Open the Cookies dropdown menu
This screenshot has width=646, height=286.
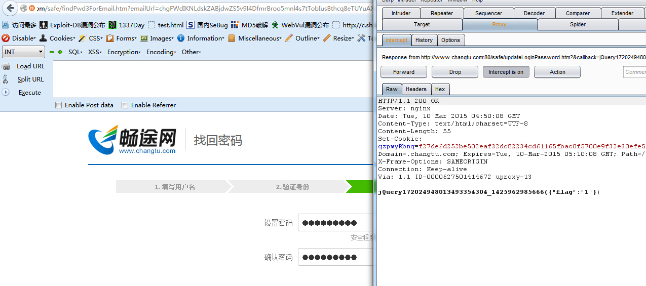(x=57, y=38)
